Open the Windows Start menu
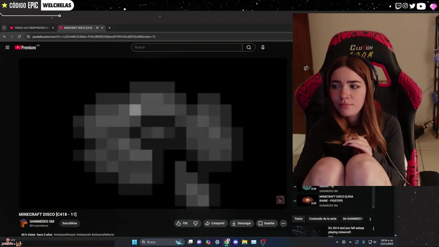 134,242
